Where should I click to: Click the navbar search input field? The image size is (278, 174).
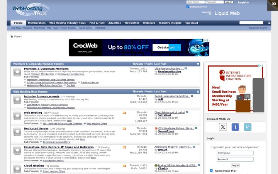[251, 23]
